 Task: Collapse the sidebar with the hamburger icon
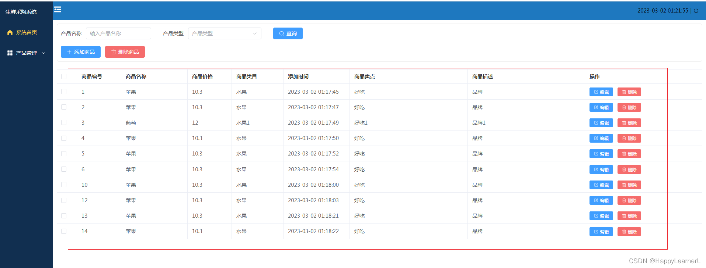tap(58, 9)
